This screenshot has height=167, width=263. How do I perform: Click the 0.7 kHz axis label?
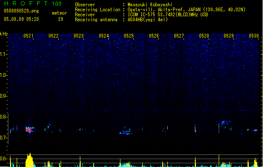click(4, 138)
